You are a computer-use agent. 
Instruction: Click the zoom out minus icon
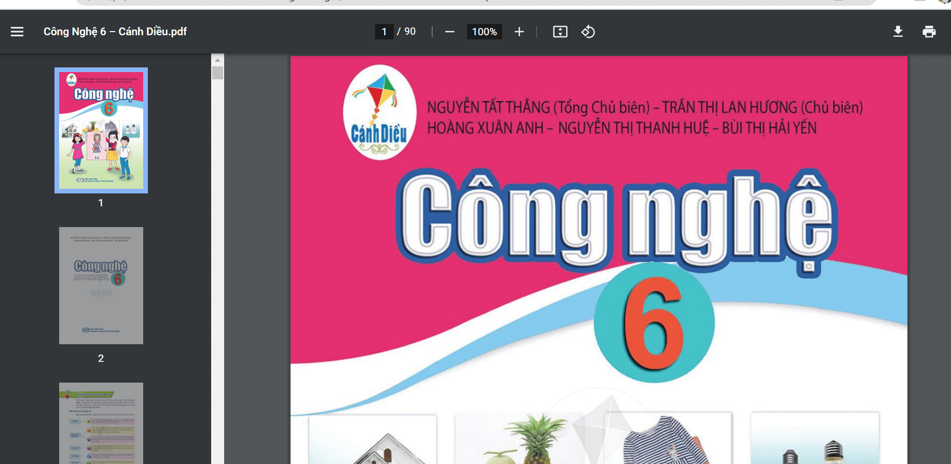click(450, 32)
